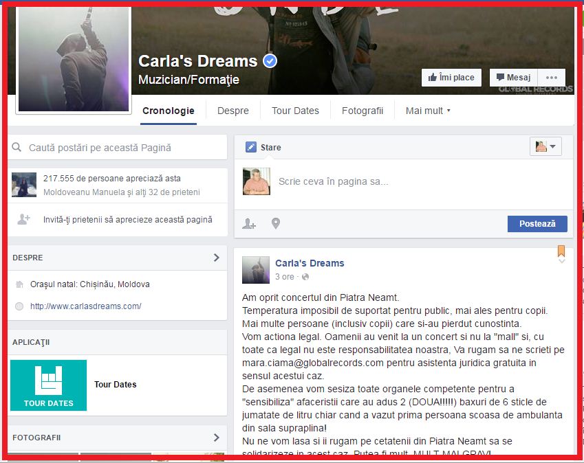Click the tag people icon in composer
Image resolution: width=584 pixels, height=463 pixels.
click(249, 223)
